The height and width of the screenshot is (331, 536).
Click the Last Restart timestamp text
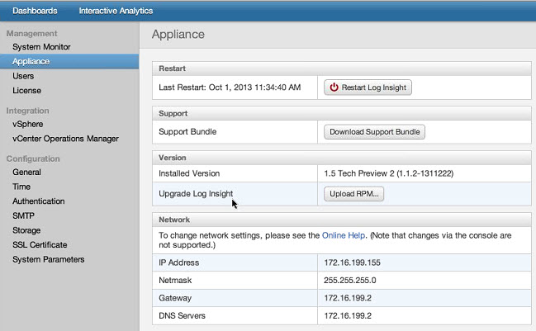pyautogui.click(x=230, y=87)
